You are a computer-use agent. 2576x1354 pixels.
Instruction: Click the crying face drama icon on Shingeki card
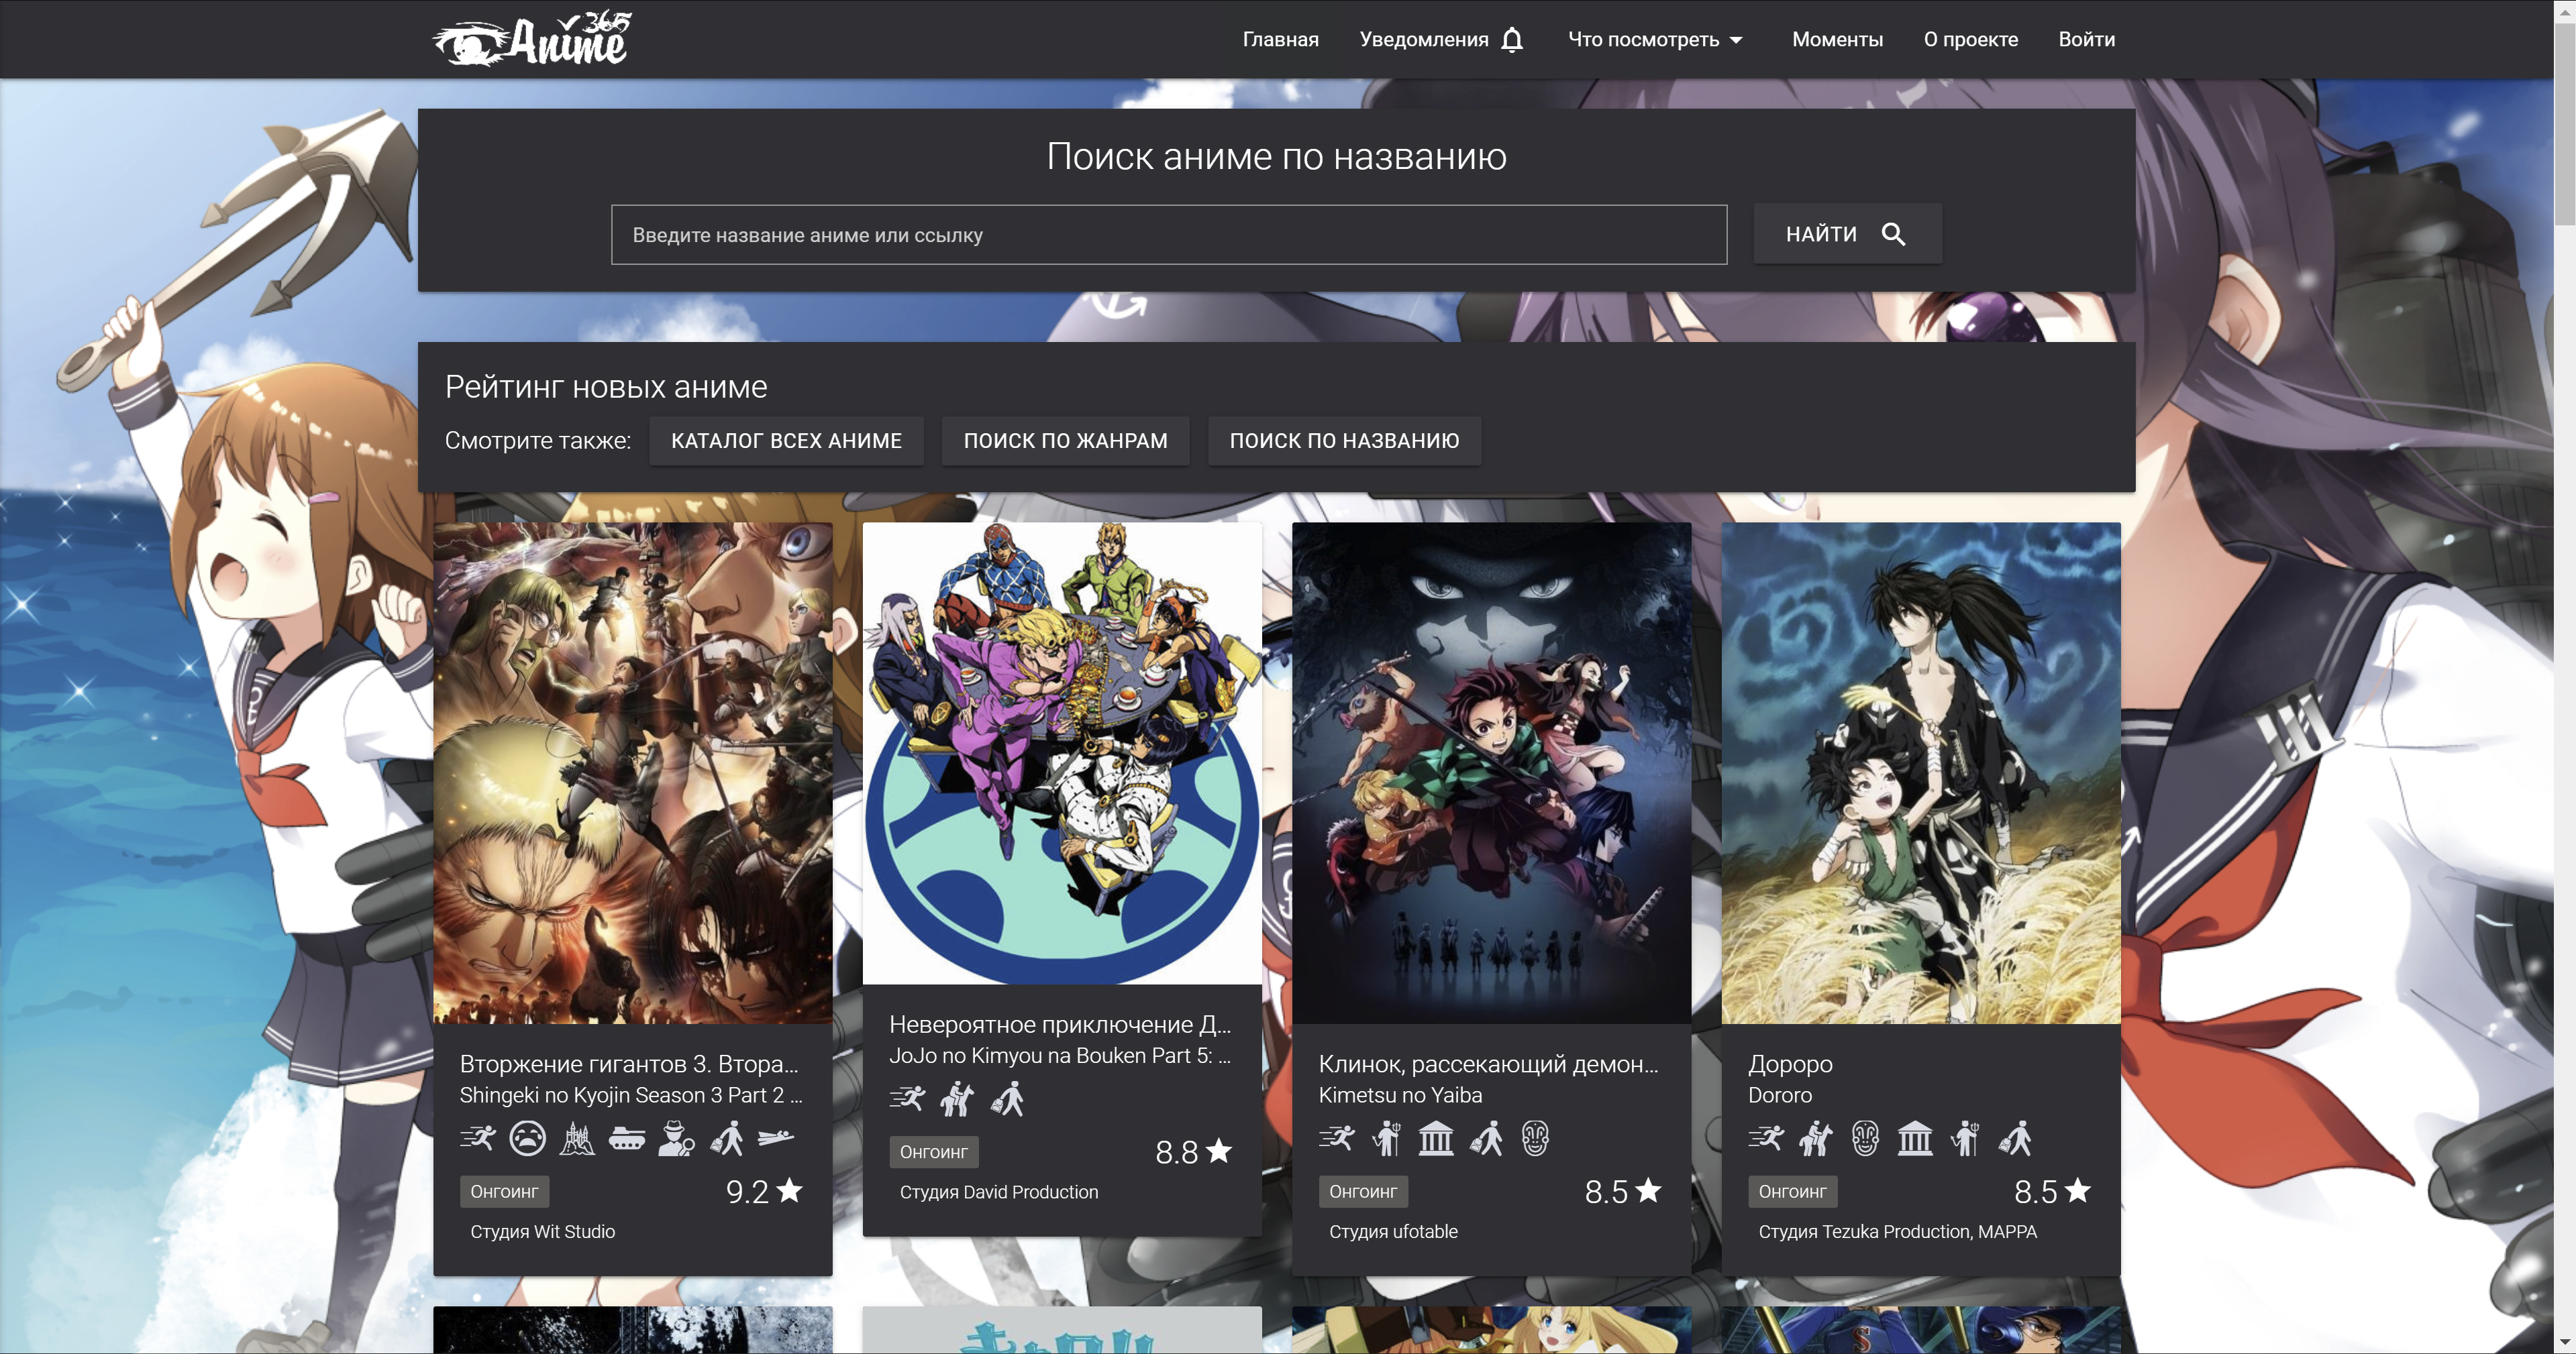click(527, 1138)
